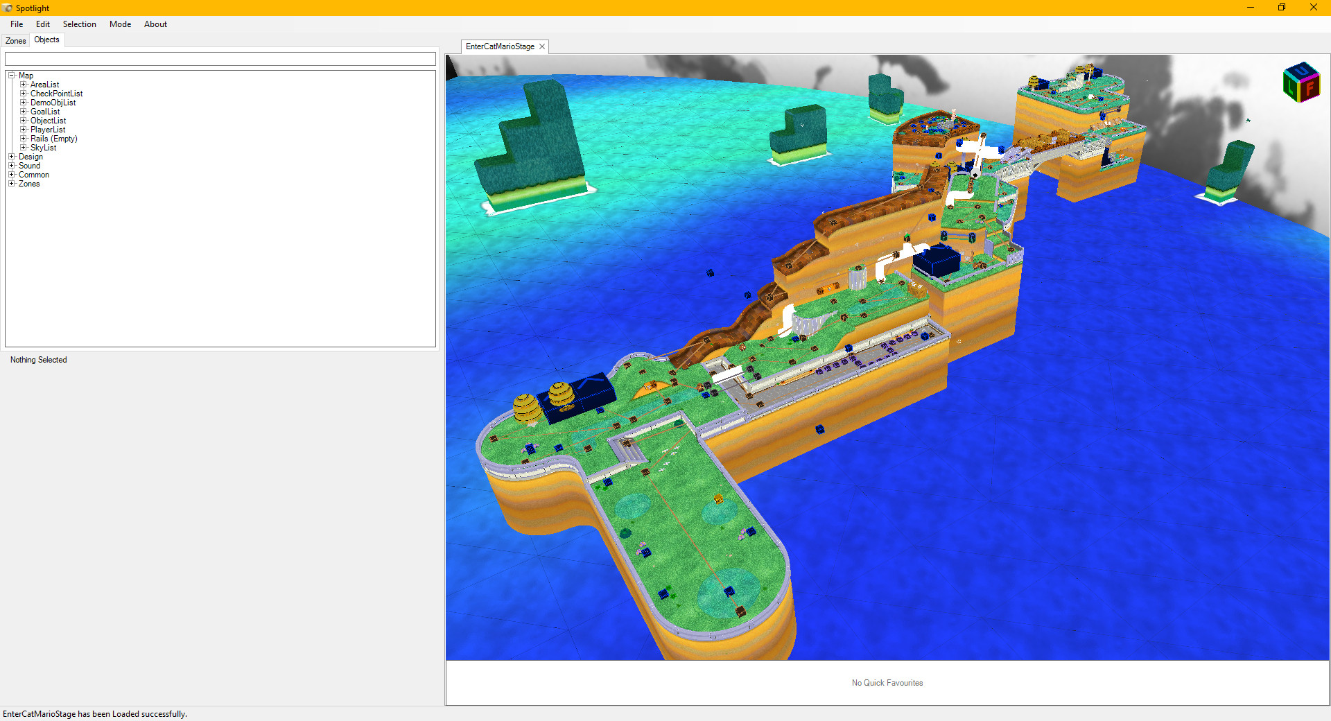Screen dimensions: 1331x721
Task: Expand the Rails (Empty) node
Action: pyautogui.click(x=23, y=139)
